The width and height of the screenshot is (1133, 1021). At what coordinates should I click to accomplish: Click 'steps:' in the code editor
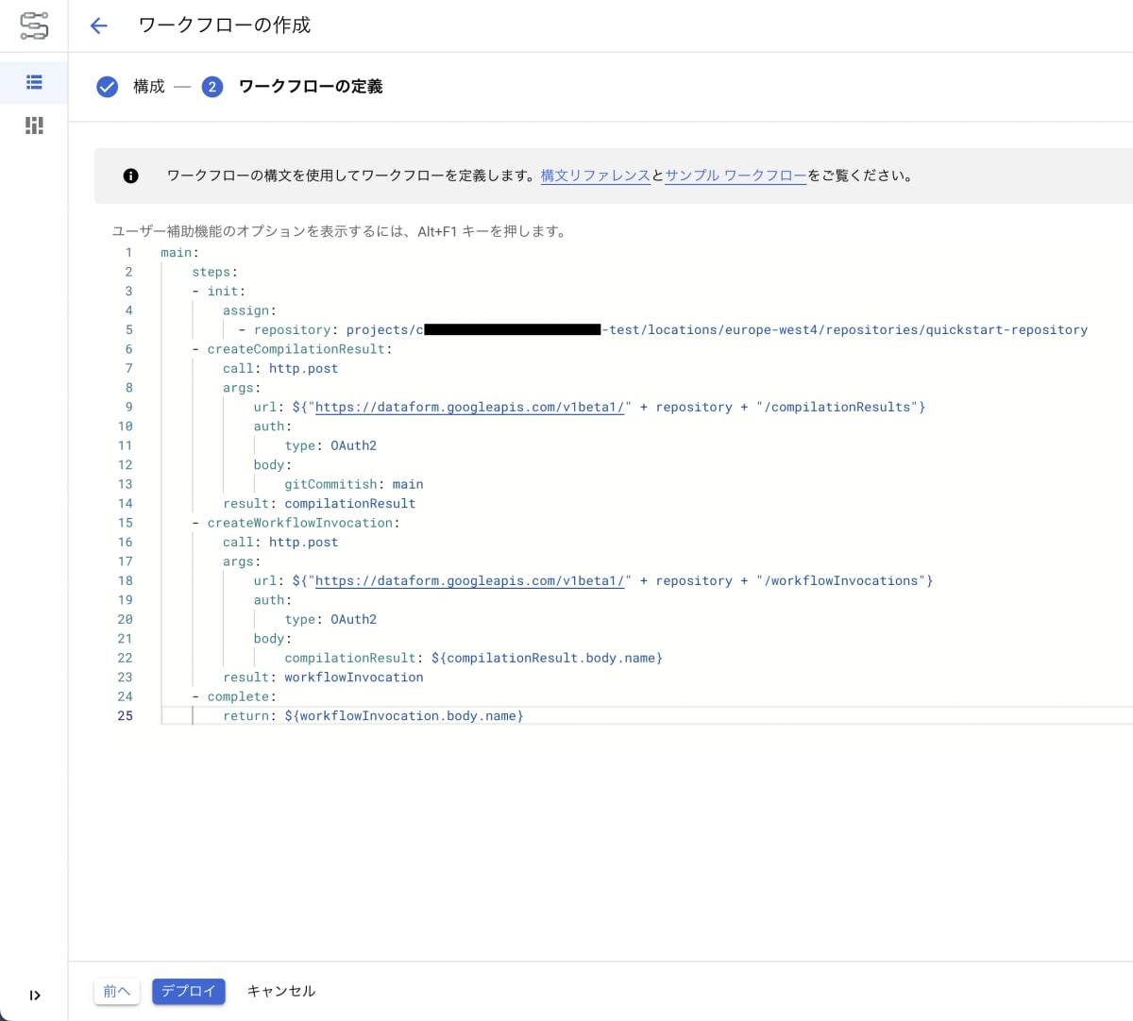(x=214, y=272)
